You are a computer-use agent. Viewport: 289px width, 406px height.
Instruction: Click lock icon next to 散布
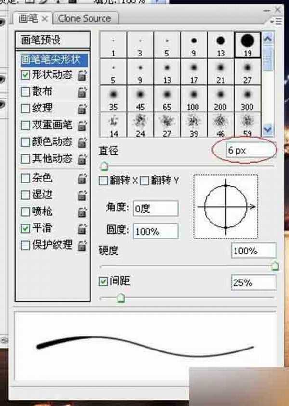click(x=82, y=92)
